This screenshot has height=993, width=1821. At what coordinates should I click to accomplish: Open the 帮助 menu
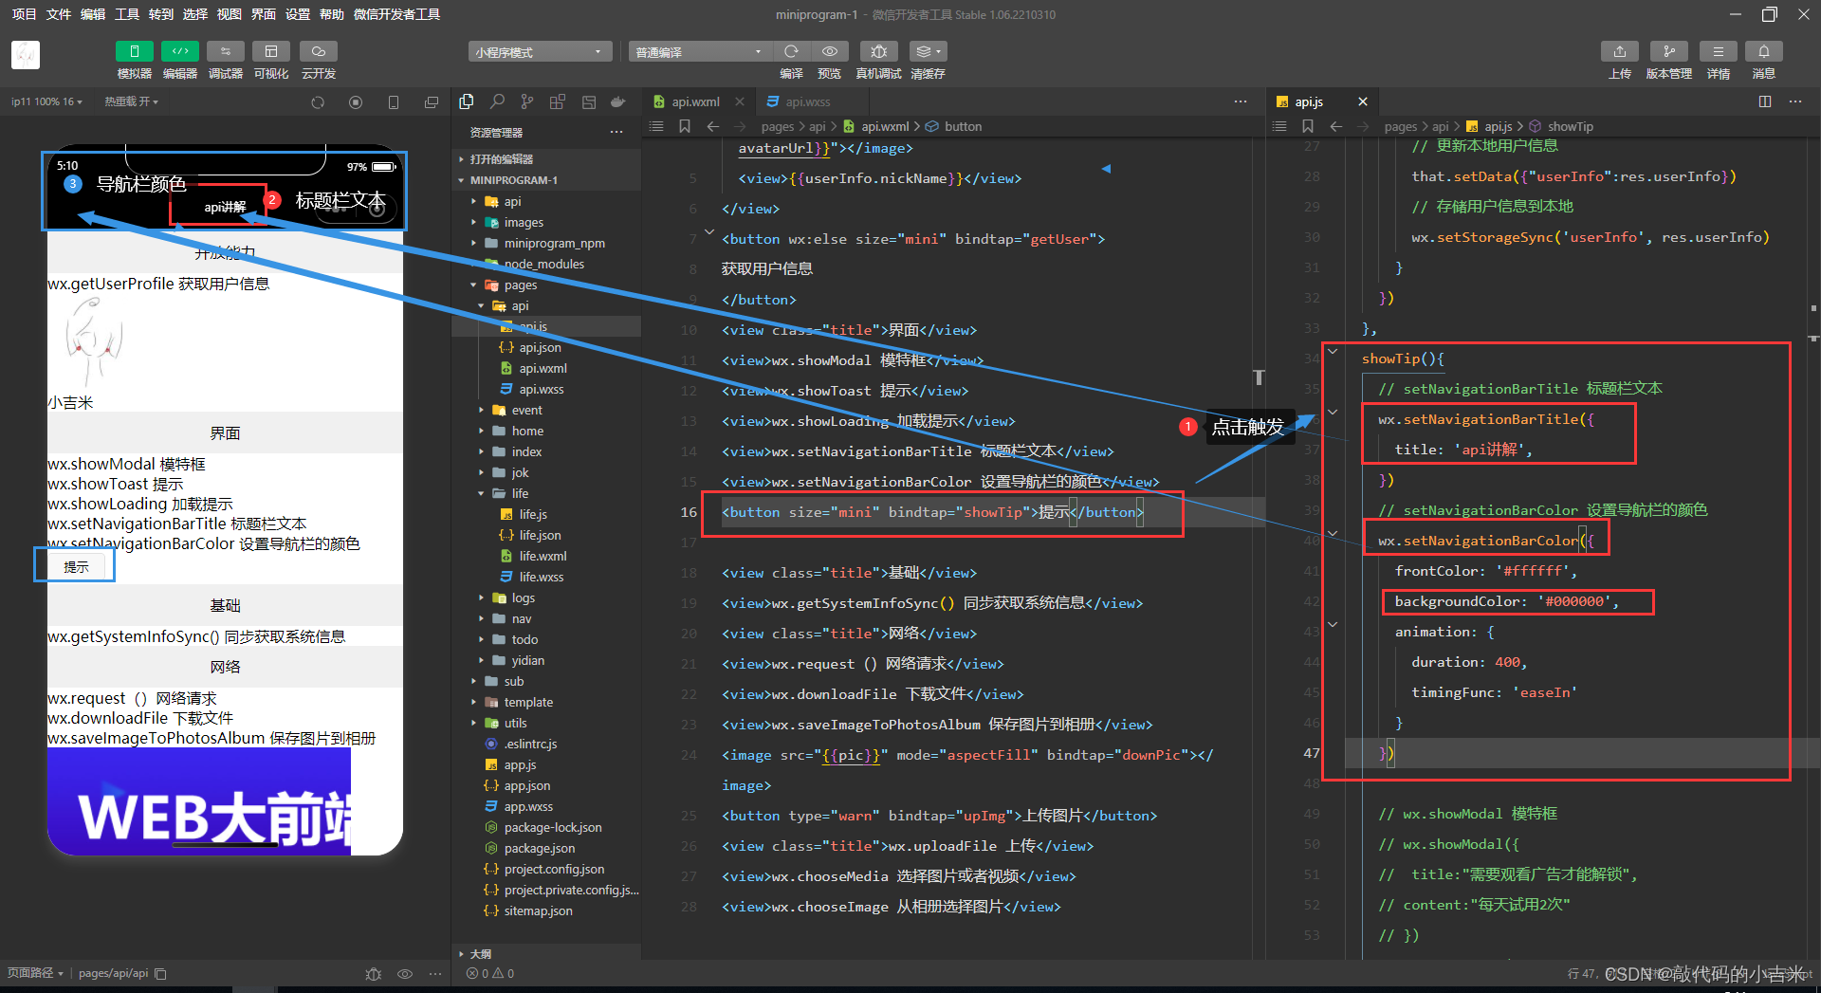(332, 14)
